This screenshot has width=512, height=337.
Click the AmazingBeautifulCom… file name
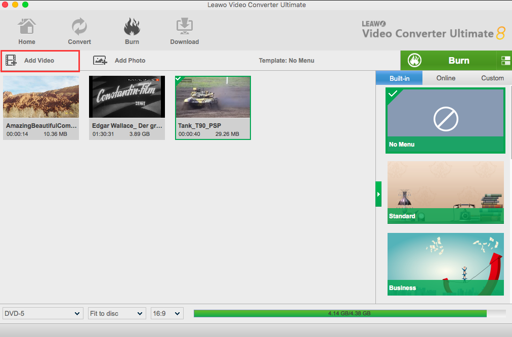(41, 126)
